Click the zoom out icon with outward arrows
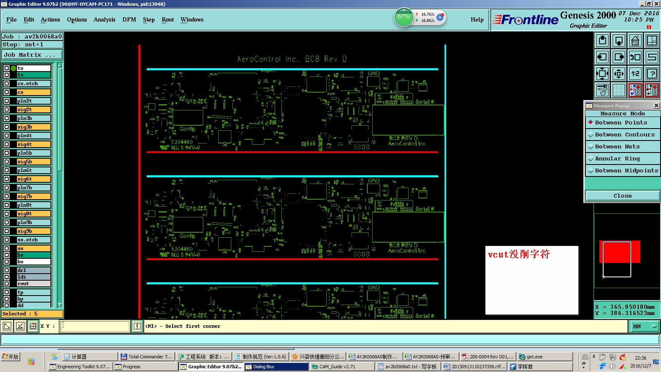The image size is (661, 372). point(619,74)
